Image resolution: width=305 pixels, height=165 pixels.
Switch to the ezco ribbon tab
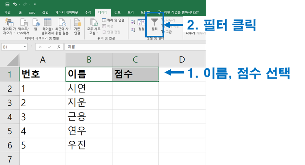click(32, 12)
